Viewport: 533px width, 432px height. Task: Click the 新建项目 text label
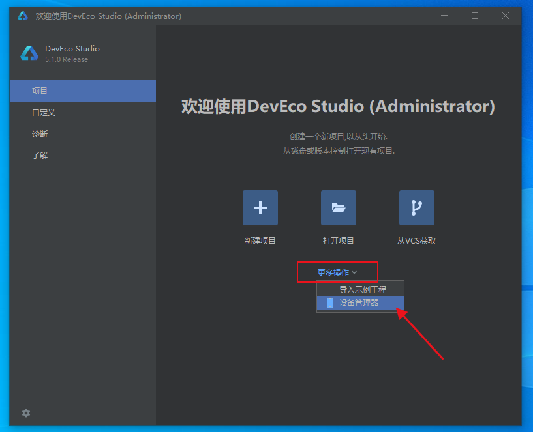pyautogui.click(x=260, y=241)
